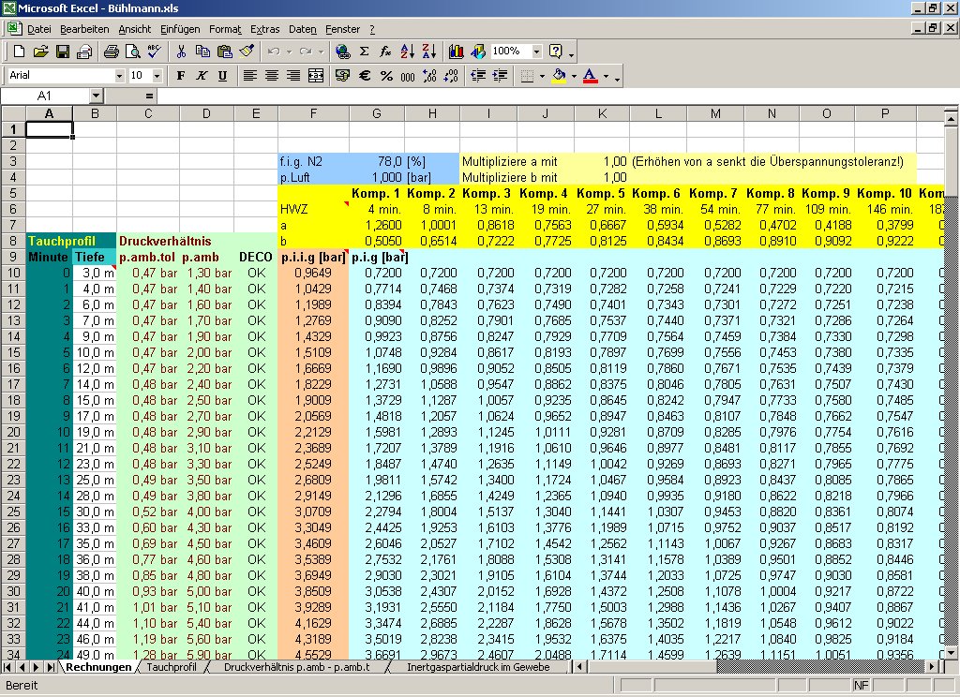The width and height of the screenshot is (960, 697).
Task: Click the Select All corner button
Action: (13, 113)
